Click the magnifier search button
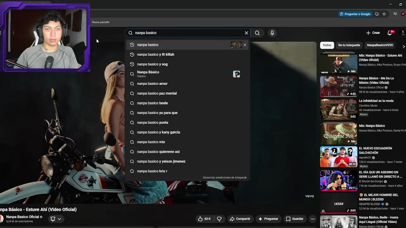The image size is (406, 228). click(x=257, y=33)
